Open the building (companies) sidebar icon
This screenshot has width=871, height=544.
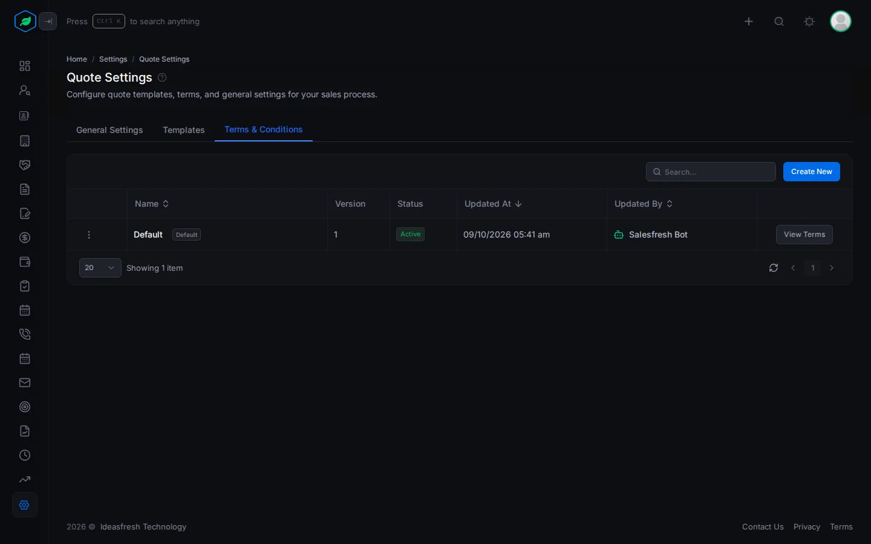25,141
